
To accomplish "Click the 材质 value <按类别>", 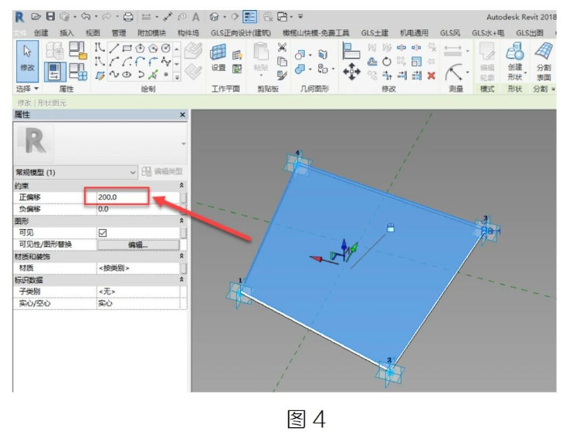I will (138, 268).
